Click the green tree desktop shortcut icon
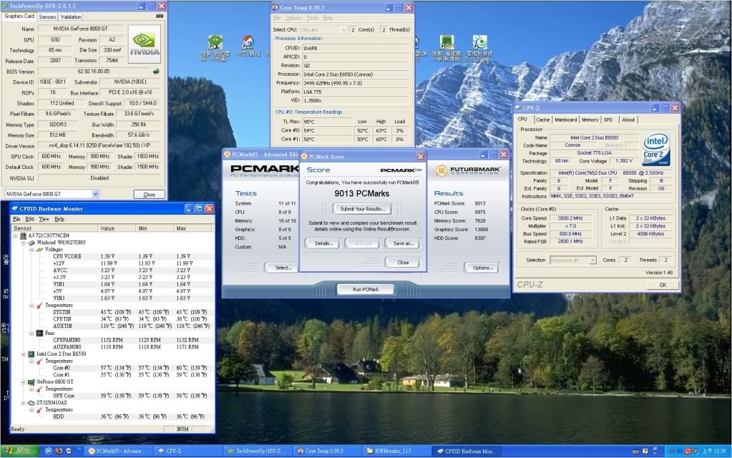732x458 pixels. tap(215, 42)
